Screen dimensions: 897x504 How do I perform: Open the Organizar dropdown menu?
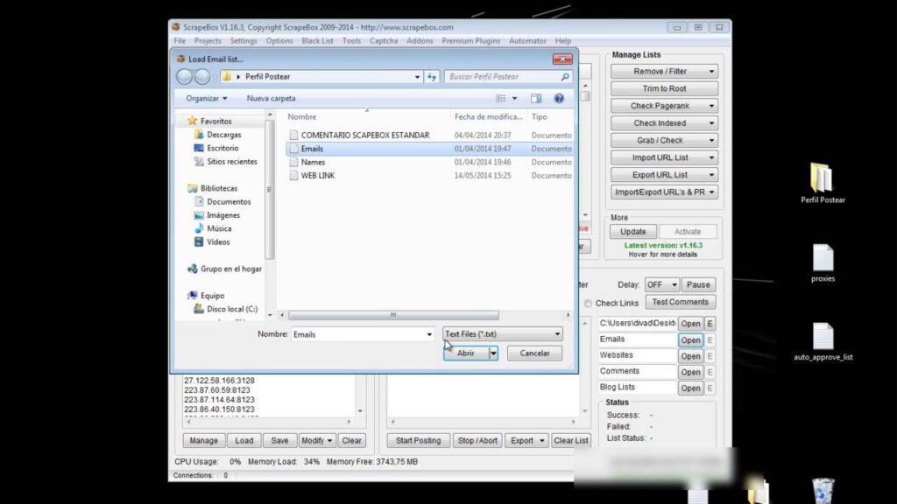206,98
